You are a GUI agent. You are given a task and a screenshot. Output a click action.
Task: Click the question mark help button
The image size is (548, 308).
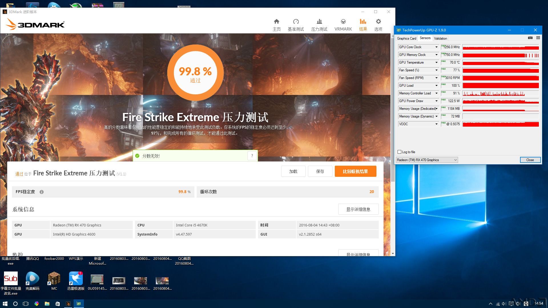pyautogui.click(x=252, y=156)
